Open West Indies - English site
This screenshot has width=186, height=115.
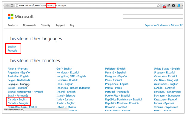tap(166, 84)
